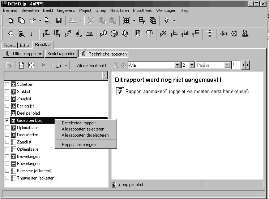Image resolution: width=269 pixels, height=199 pixels.
Task: Open the Arial font dropdown
Action: [178, 65]
